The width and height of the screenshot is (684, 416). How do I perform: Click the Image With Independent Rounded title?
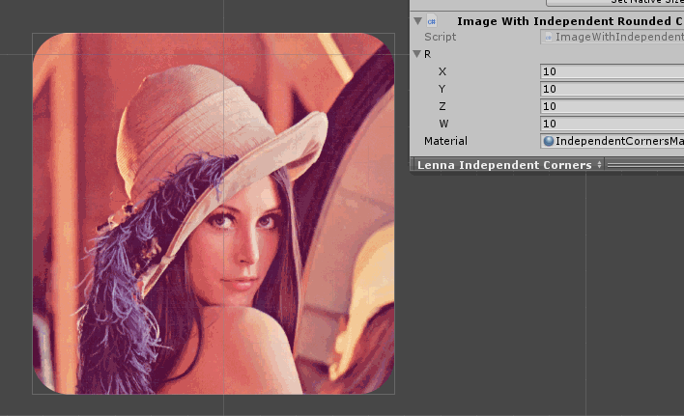tap(570, 21)
